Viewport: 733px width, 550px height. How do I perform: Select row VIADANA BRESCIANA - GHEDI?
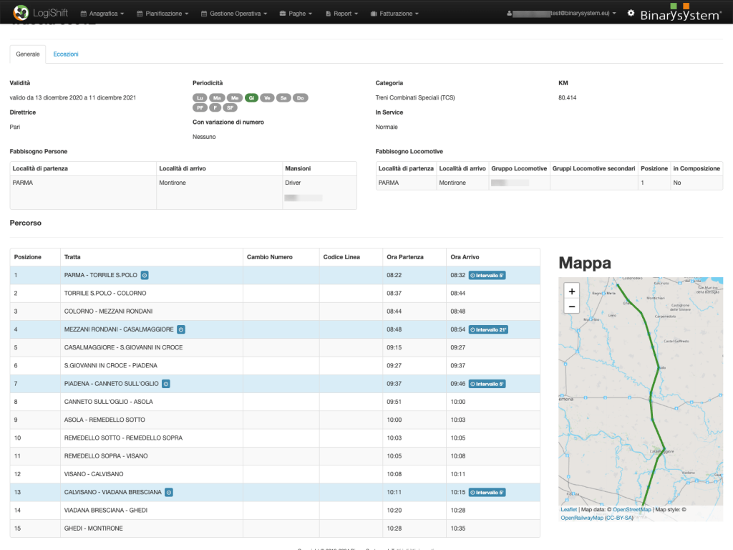point(275,510)
